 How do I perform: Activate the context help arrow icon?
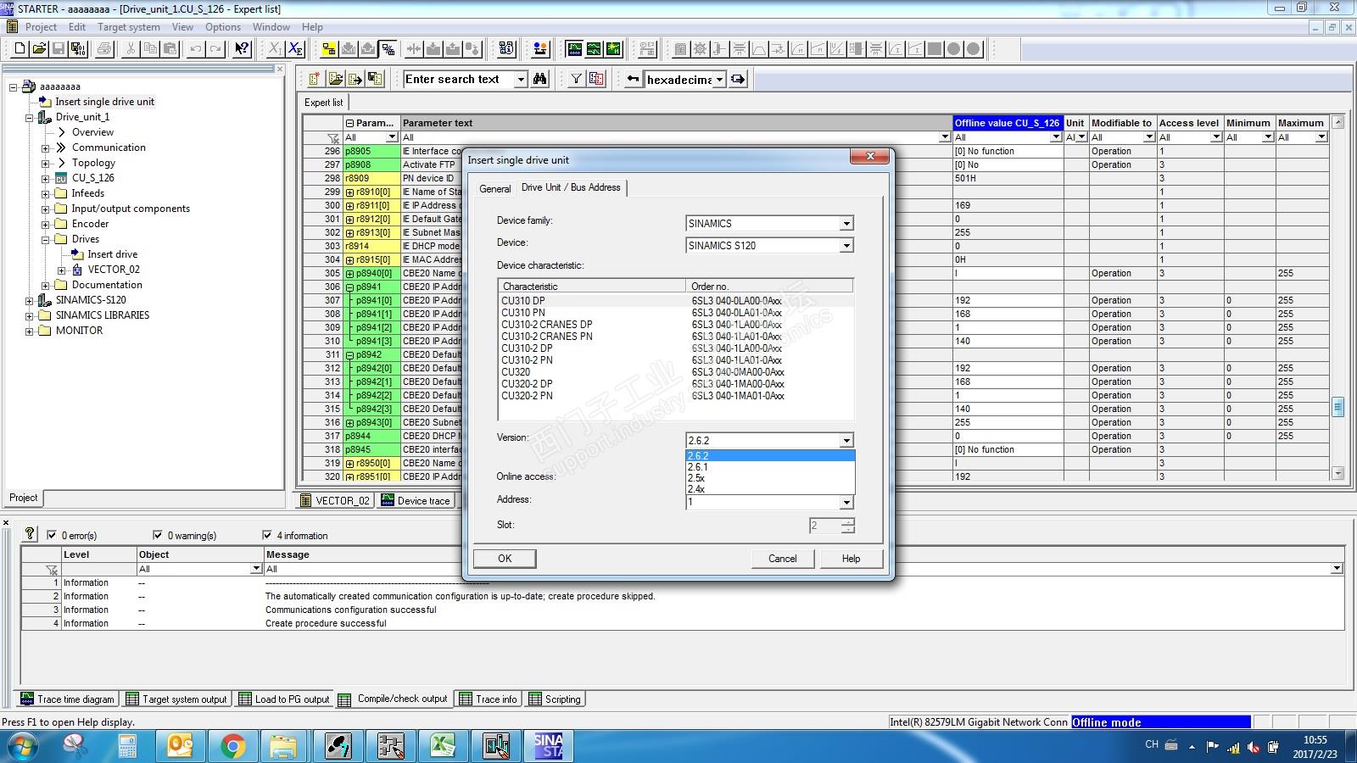242,49
